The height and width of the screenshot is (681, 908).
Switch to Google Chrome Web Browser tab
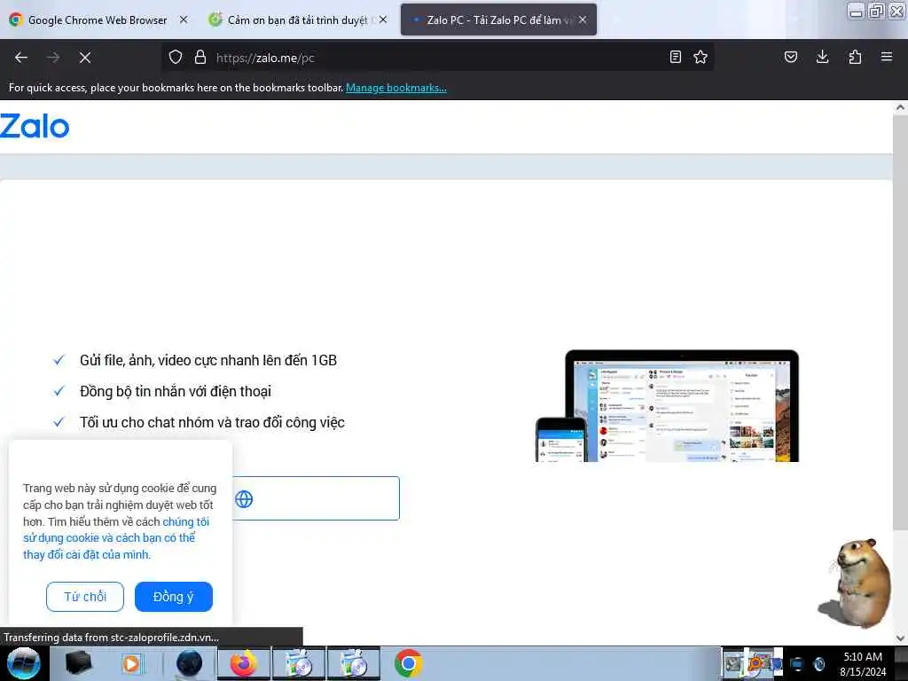point(98,20)
